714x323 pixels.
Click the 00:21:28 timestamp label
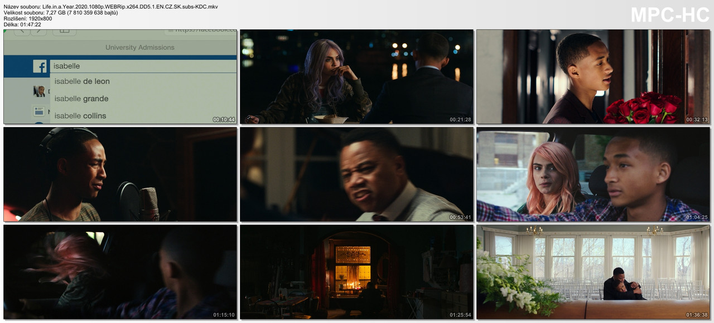tap(460, 120)
